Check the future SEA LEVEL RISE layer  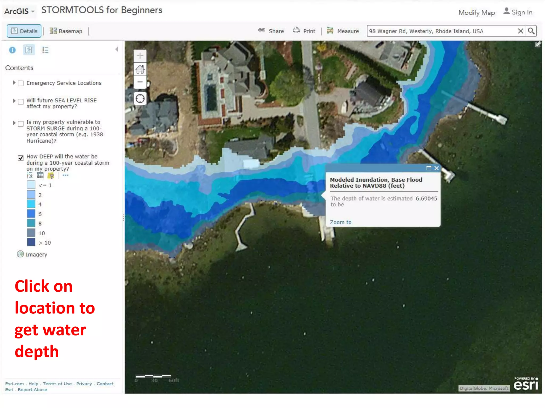[x=21, y=101]
